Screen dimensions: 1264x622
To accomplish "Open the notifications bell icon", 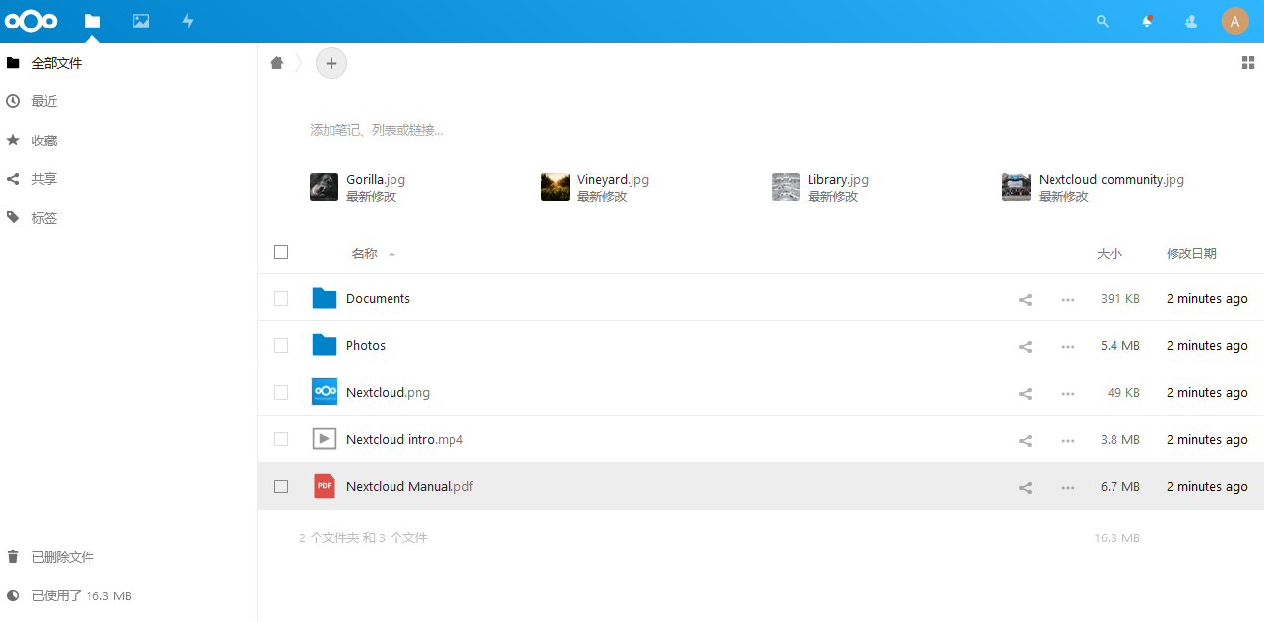I will coord(1147,21).
